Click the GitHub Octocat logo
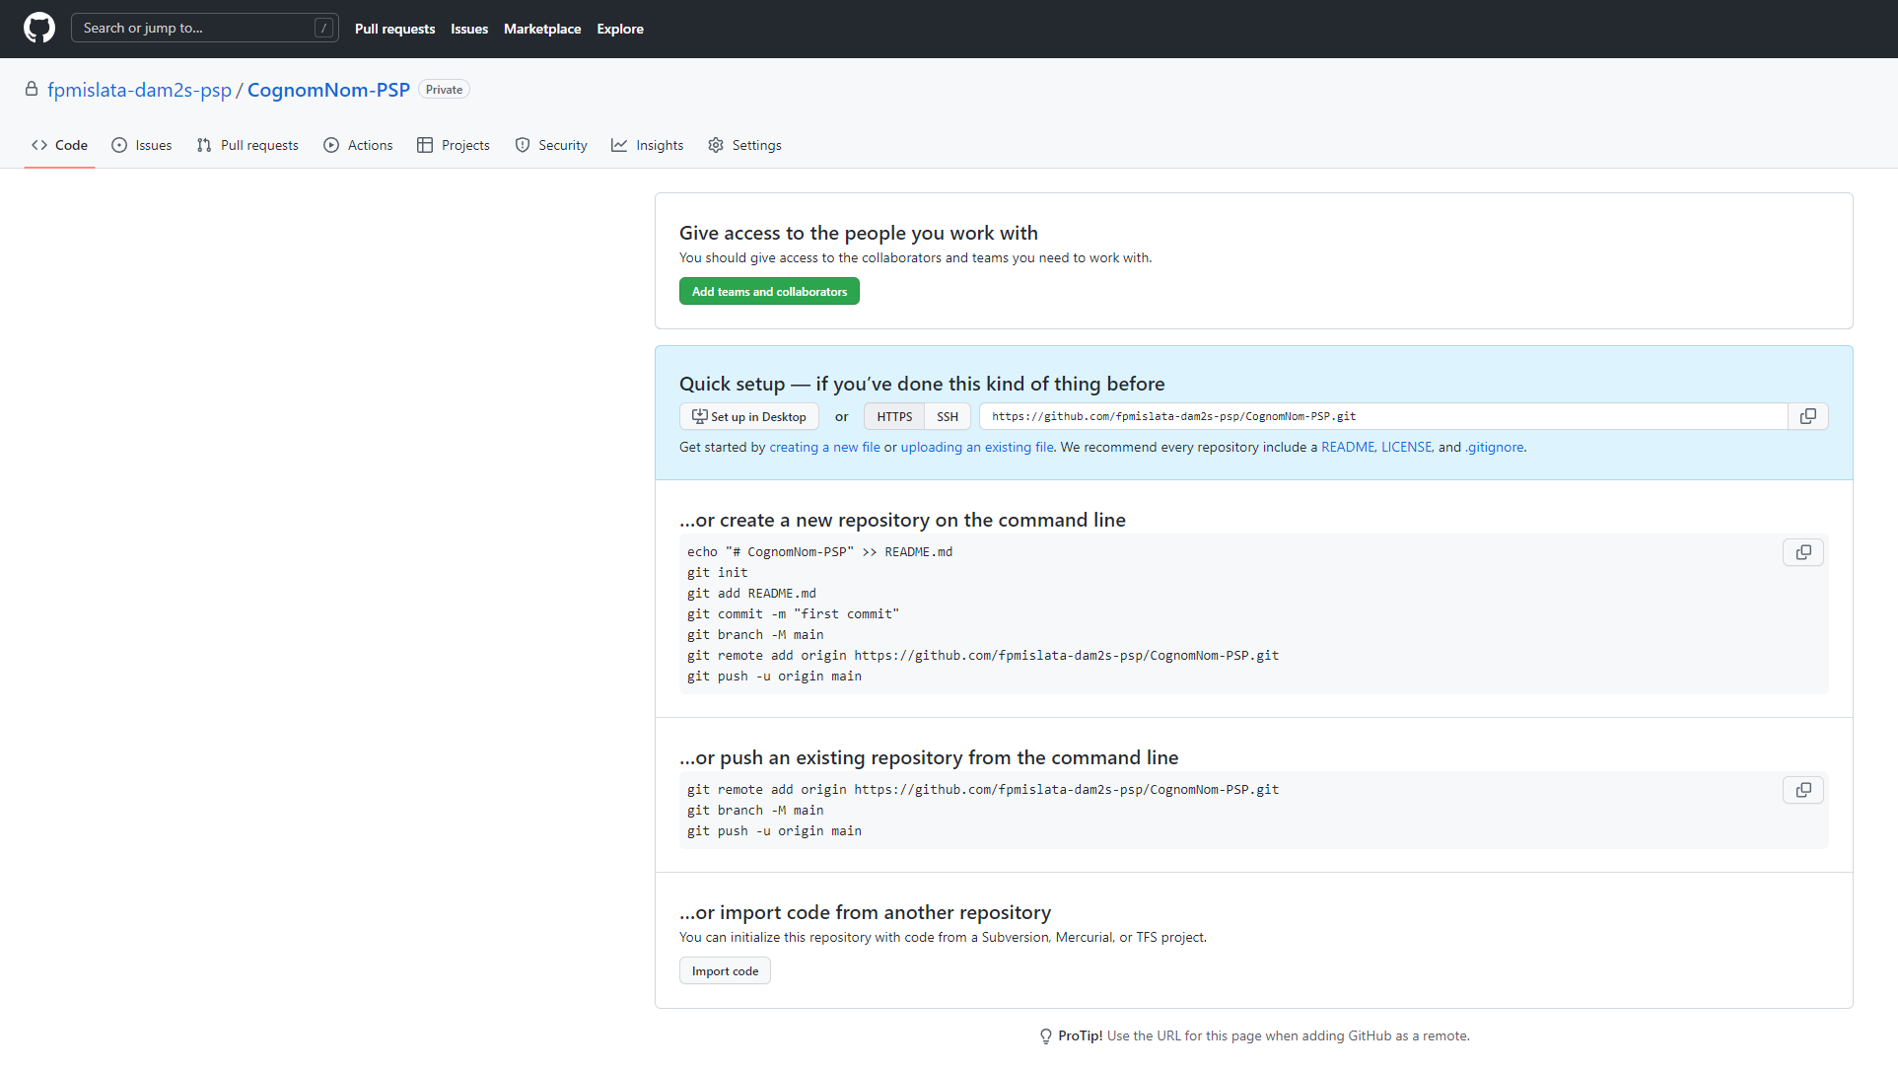The width and height of the screenshot is (1898, 1069). pos(39,28)
